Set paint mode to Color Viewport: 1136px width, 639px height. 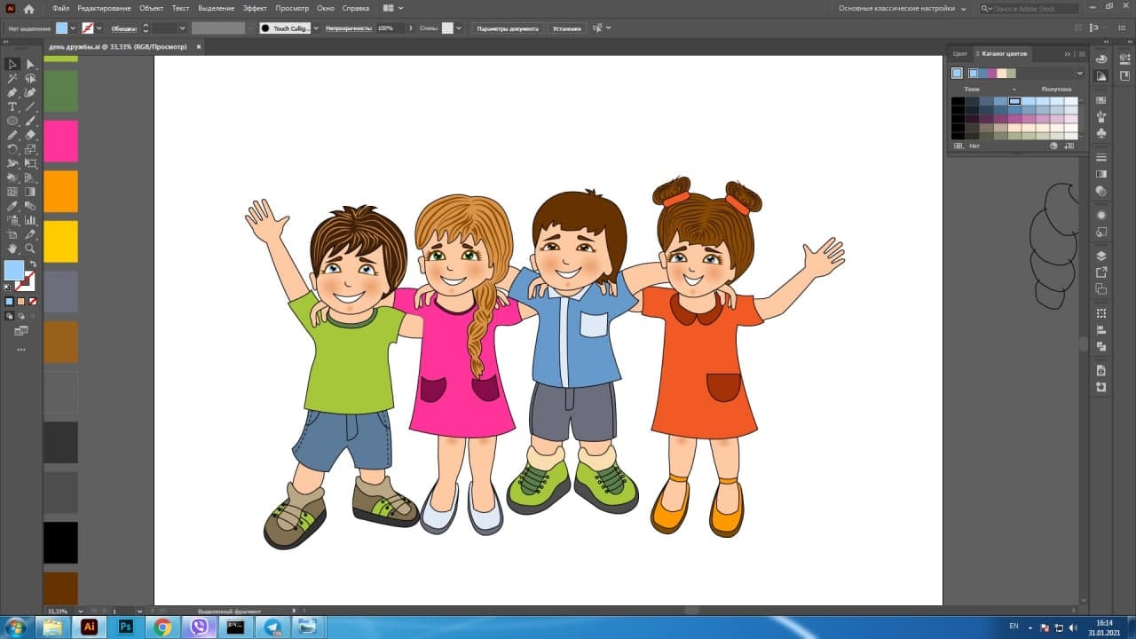click(9, 302)
